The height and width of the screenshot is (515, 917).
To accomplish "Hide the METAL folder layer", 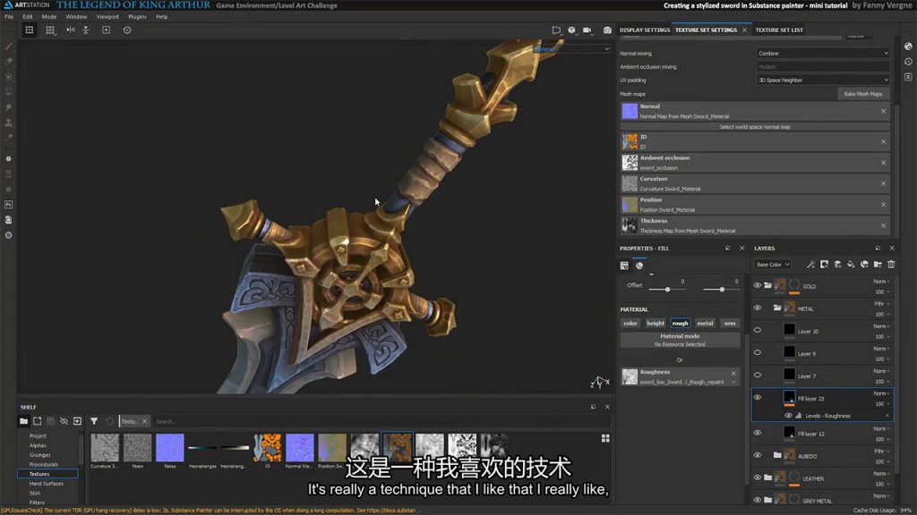I will pos(758,308).
